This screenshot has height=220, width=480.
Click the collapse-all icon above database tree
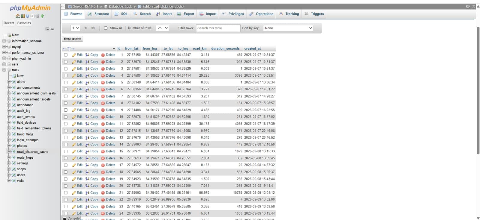[x=47, y=29]
